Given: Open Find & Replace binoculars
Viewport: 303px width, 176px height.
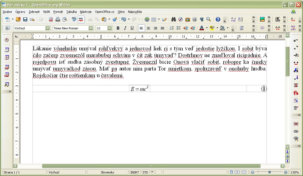Looking at the screenshot, I should coord(174,19).
